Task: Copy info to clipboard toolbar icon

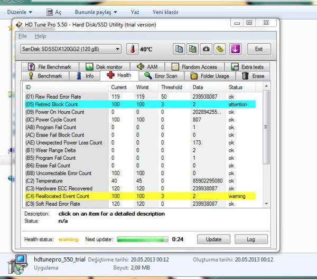Action: pyautogui.click(x=179, y=49)
